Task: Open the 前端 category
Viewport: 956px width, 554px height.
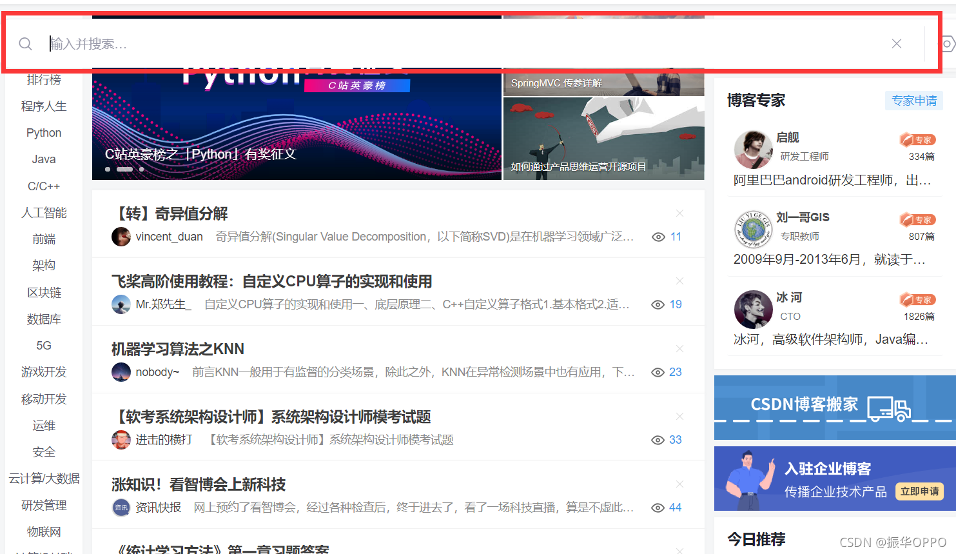Action: point(44,239)
